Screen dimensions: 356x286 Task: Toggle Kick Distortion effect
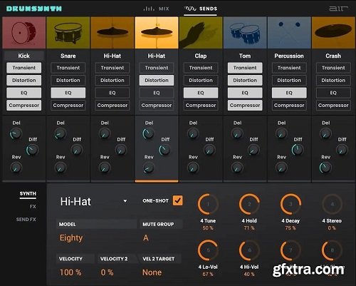tap(24, 81)
